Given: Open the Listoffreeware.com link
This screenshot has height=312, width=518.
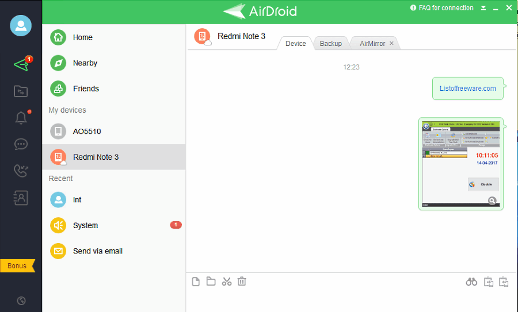Looking at the screenshot, I should (467, 88).
